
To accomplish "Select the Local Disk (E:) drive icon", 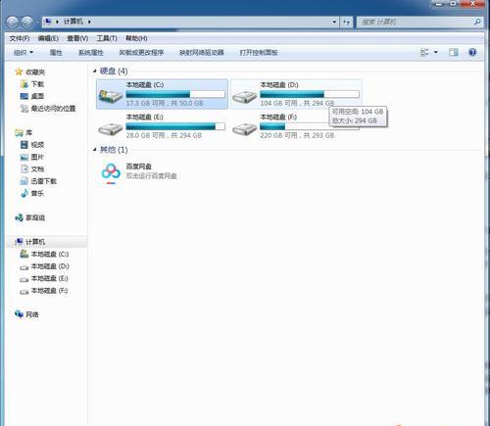I will 111,129.
